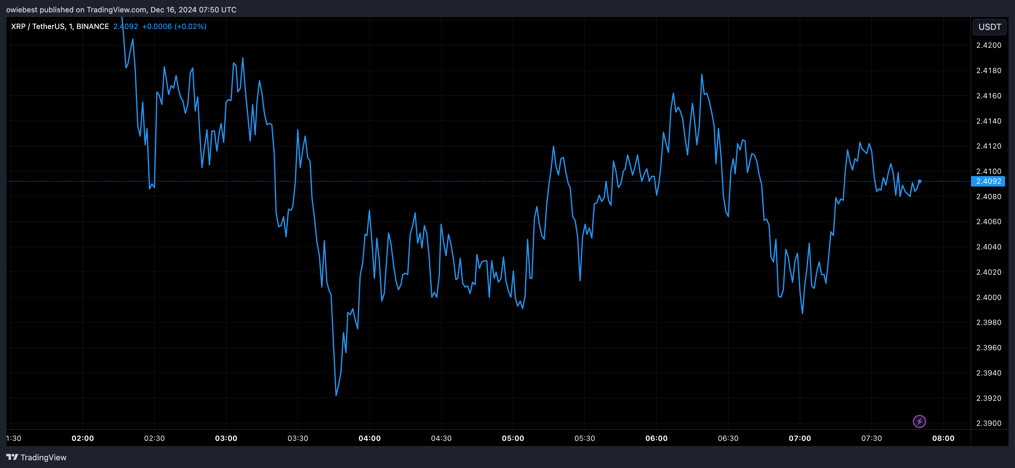1015x468 pixels.
Task: Click the 07:00 time axis label
Action: coord(800,438)
